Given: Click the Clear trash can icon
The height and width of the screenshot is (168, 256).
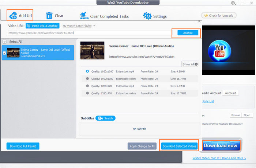Looking at the screenshot, I should coord(49,16).
